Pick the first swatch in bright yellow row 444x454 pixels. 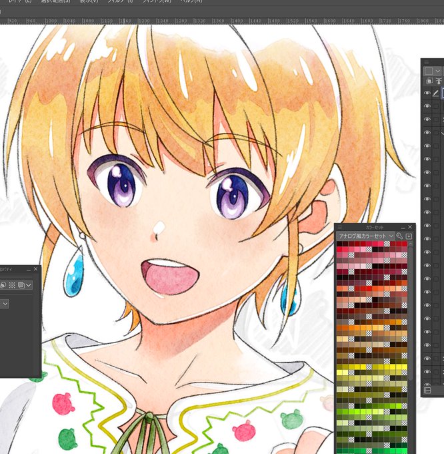coord(339,367)
